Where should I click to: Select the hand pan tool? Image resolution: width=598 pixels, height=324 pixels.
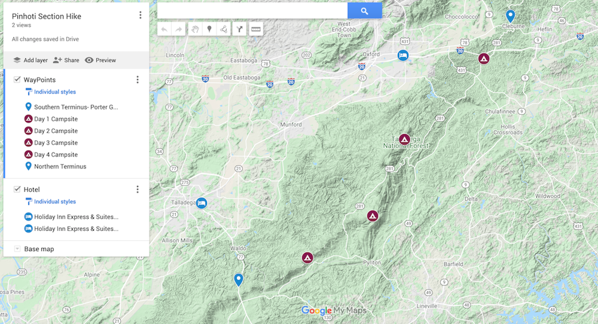pyautogui.click(x=195, y=29)
